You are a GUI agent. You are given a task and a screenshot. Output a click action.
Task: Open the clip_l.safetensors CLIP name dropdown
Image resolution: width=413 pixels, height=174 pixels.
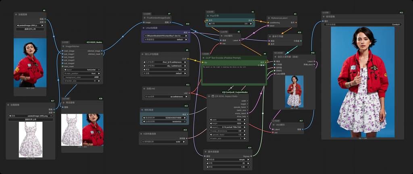click(165, 66)
